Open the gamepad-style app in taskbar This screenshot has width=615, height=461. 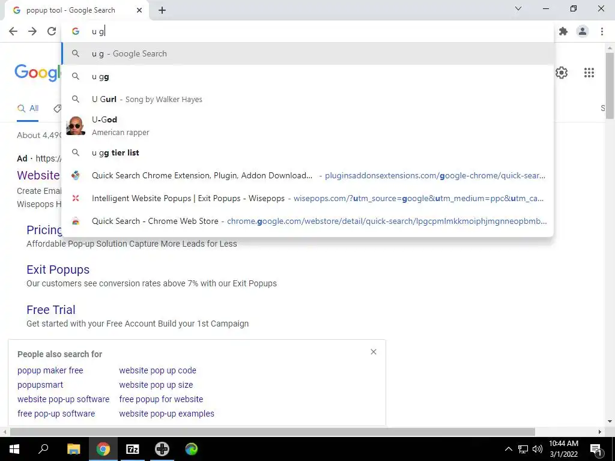pos(162,449)
